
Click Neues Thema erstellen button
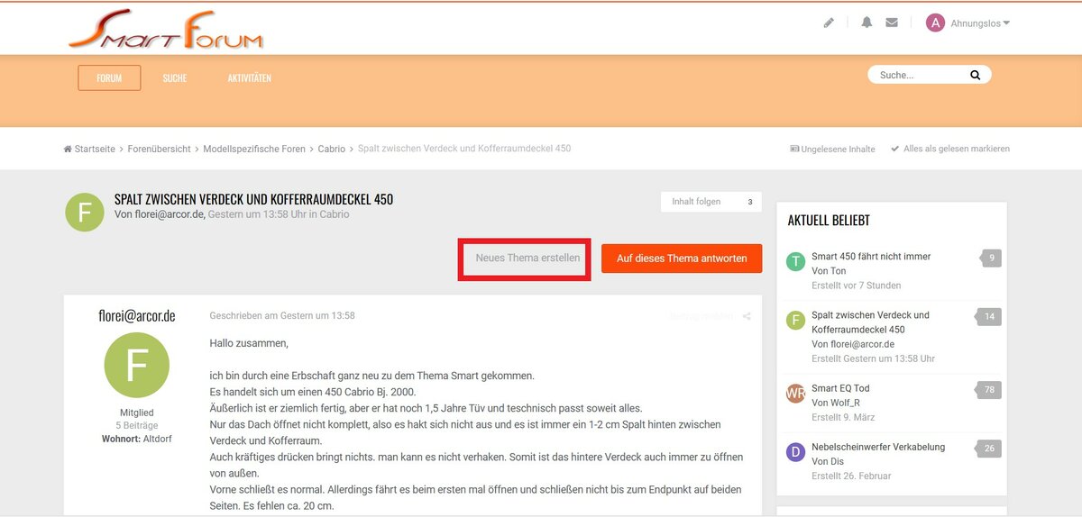[527, 258]
